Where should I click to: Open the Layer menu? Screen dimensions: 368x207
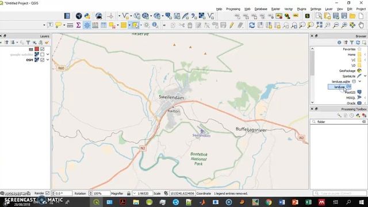329,9
